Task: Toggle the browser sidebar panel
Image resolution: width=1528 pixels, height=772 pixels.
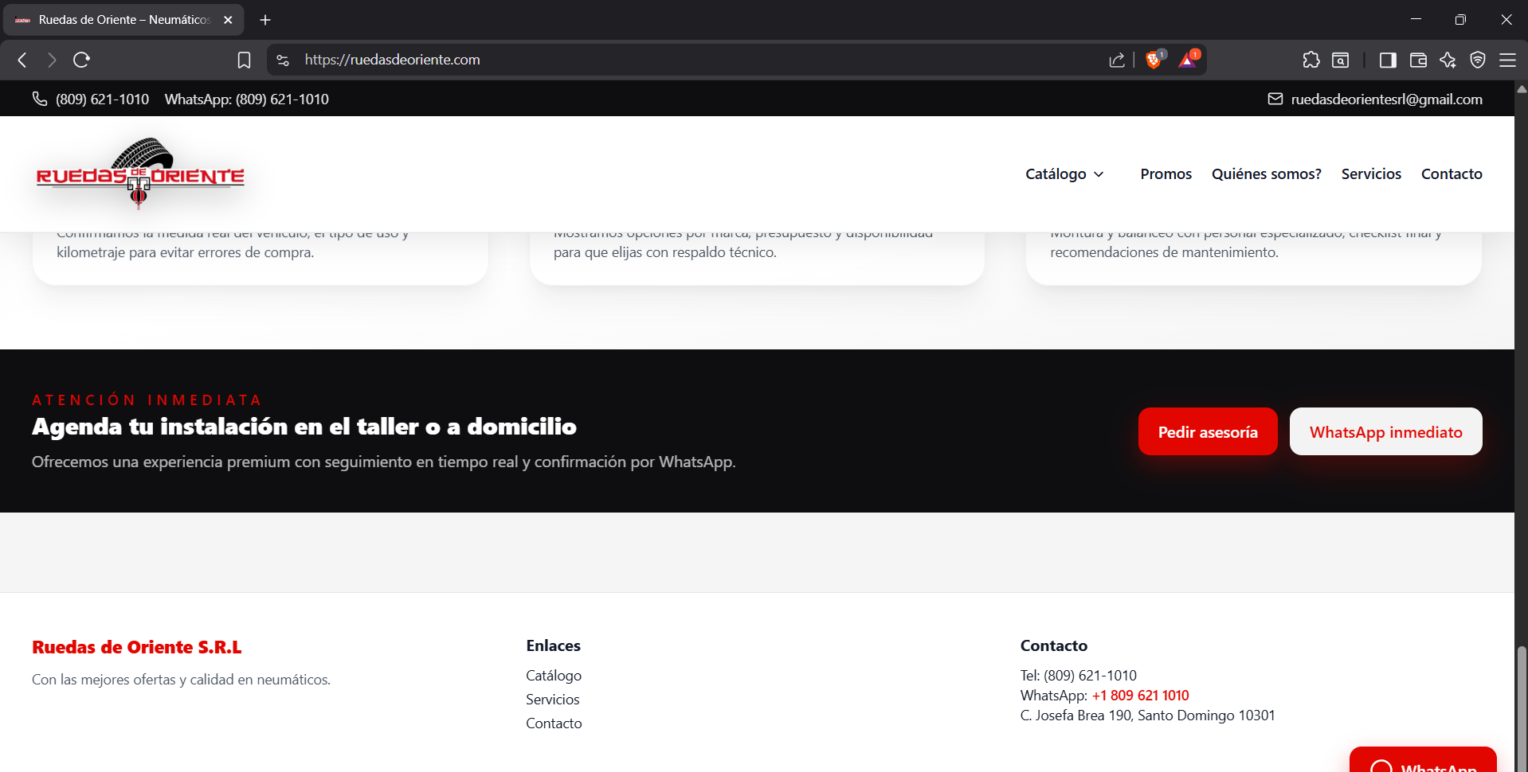Action: 1388,60
